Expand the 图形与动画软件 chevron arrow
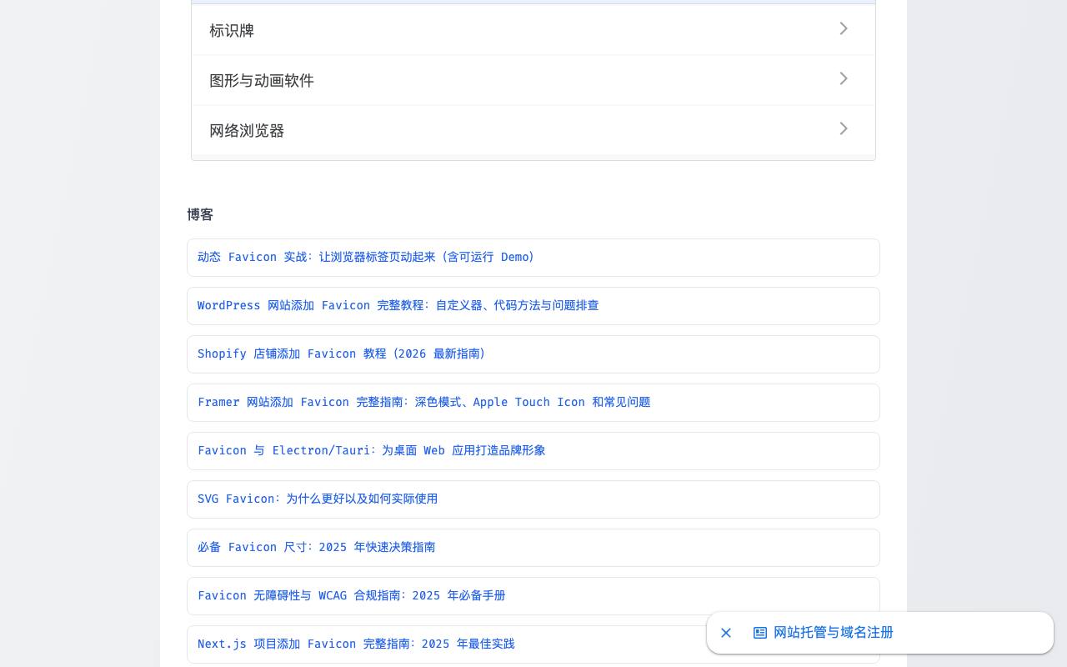The width and height of the screenshot is (1067, 667). point(844,79)
